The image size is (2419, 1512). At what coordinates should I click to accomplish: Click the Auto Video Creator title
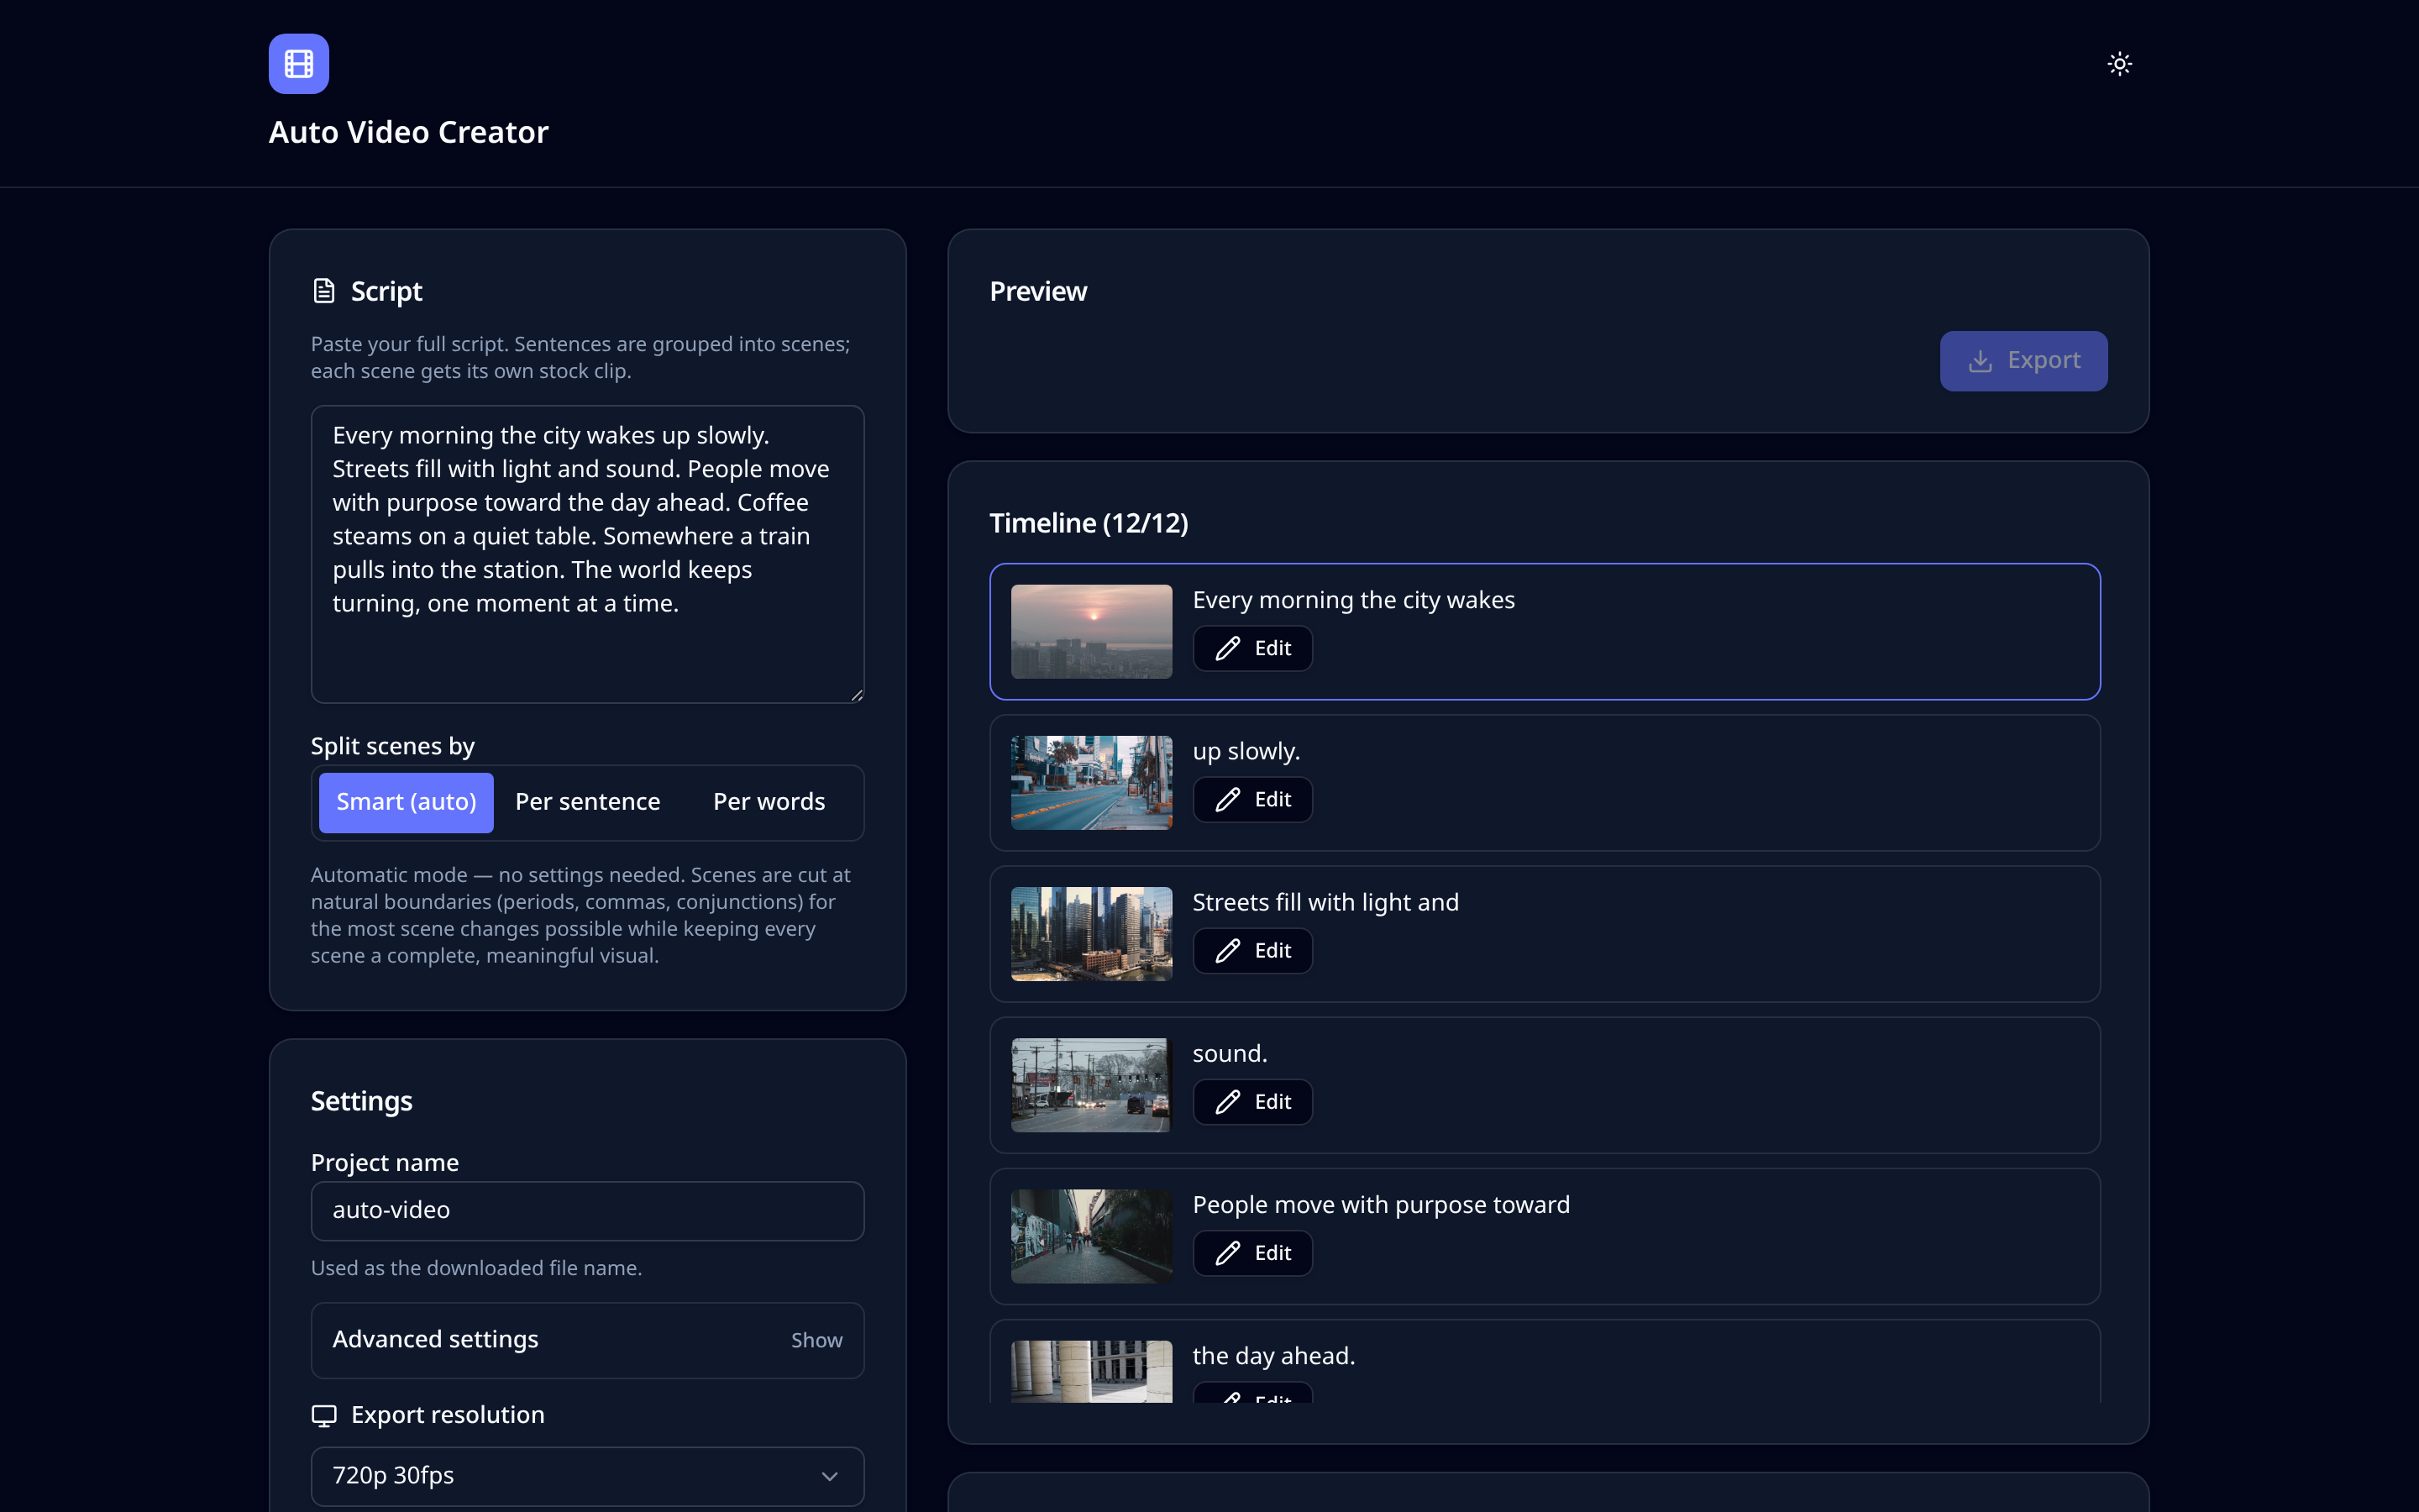coord(409,132)
